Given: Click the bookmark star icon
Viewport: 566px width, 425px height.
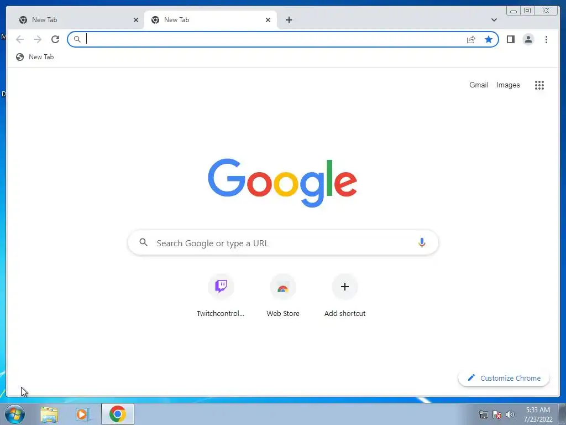Looking at the screenshot, I should [x=489, y=39].
